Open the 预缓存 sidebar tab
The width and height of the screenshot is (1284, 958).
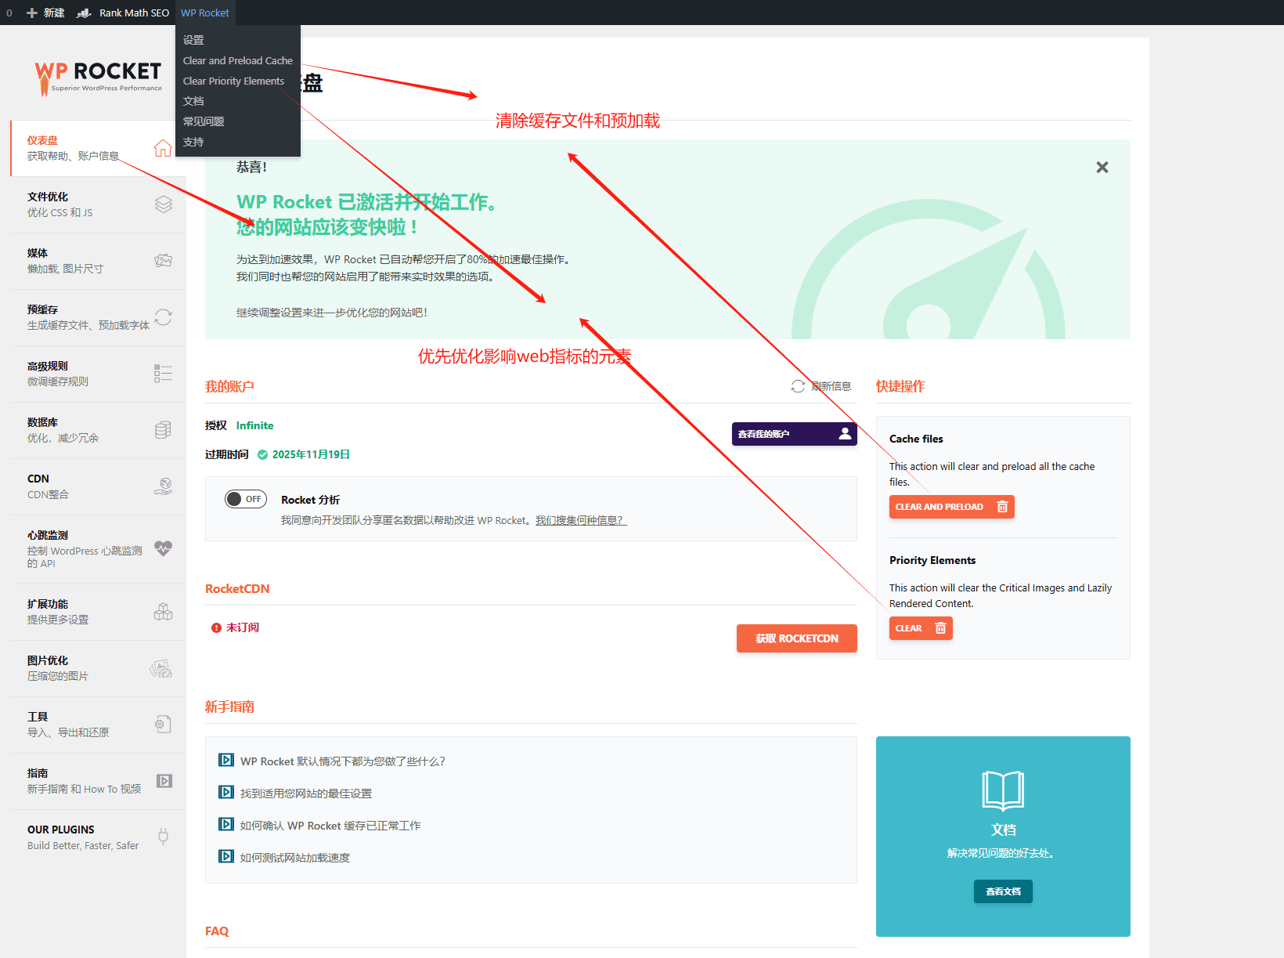pos(99,317)
